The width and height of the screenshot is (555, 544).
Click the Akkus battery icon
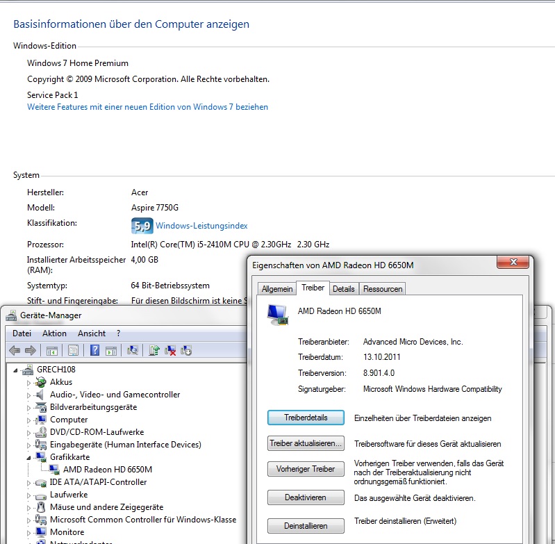41,382
